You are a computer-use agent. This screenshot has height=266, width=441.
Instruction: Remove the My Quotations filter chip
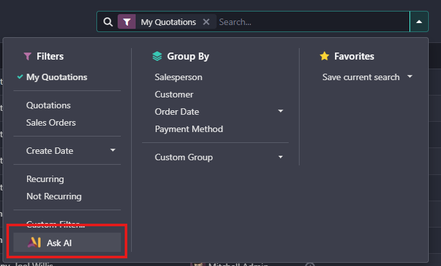[x=206, y=22]
